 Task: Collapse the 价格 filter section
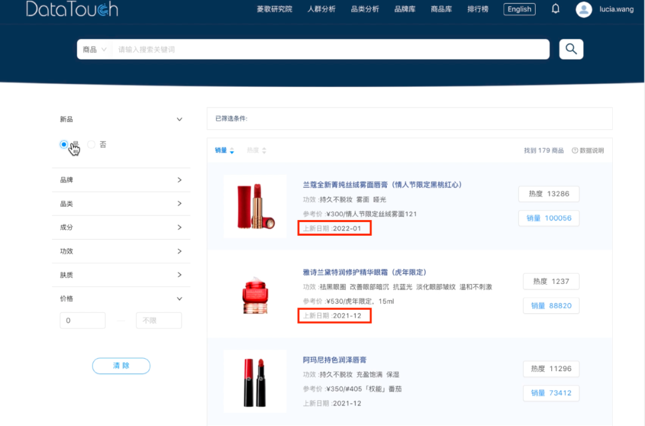coord(179,299)
